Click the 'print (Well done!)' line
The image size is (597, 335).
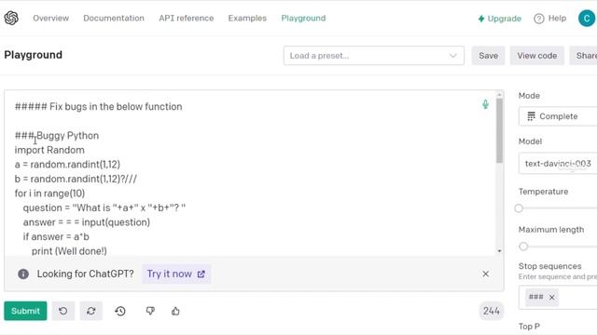point(69,251)
